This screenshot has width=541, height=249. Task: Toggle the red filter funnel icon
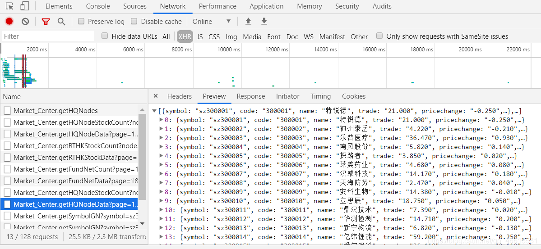point(46,22)
